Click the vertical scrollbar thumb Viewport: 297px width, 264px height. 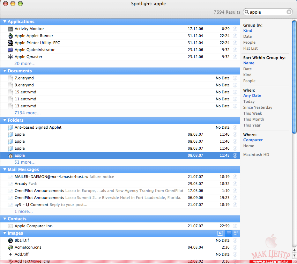[x=294, y=76]
